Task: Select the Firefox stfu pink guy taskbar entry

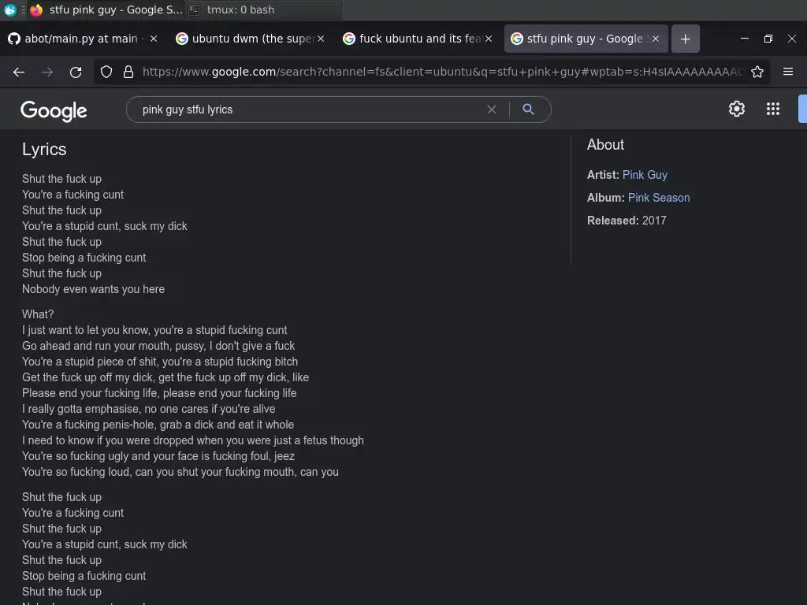Action: click(106, 9)
